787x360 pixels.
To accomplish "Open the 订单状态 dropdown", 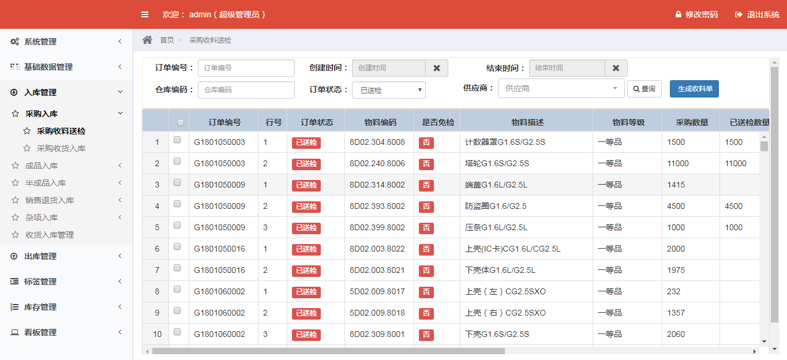I will point(388,90).
